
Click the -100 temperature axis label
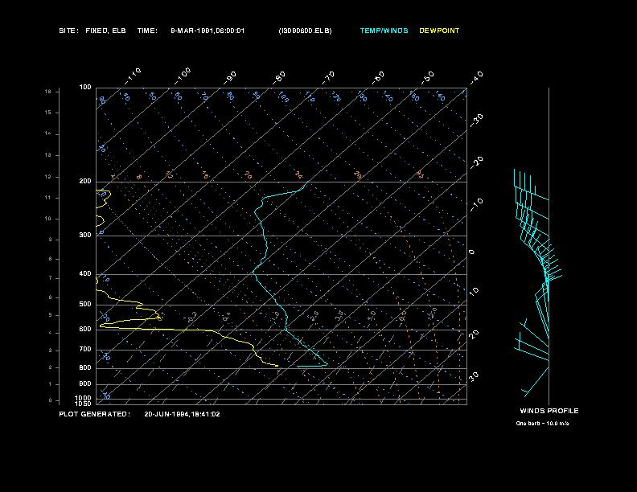[x=183, y=76]
